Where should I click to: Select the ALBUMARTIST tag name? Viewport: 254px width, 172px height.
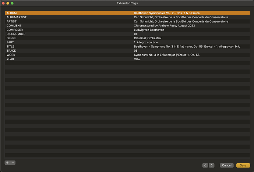pyautogui.click(x=17, y=17)
